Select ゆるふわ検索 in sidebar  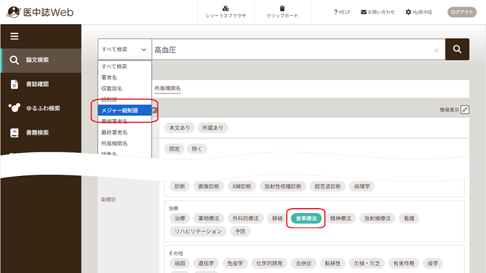tap(41, 109)
